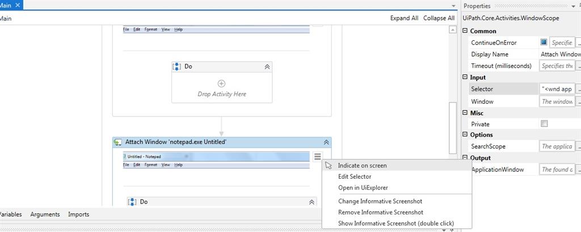Click the Window property input field
This screenshot has height=232, width=581.
coord(557,101)
